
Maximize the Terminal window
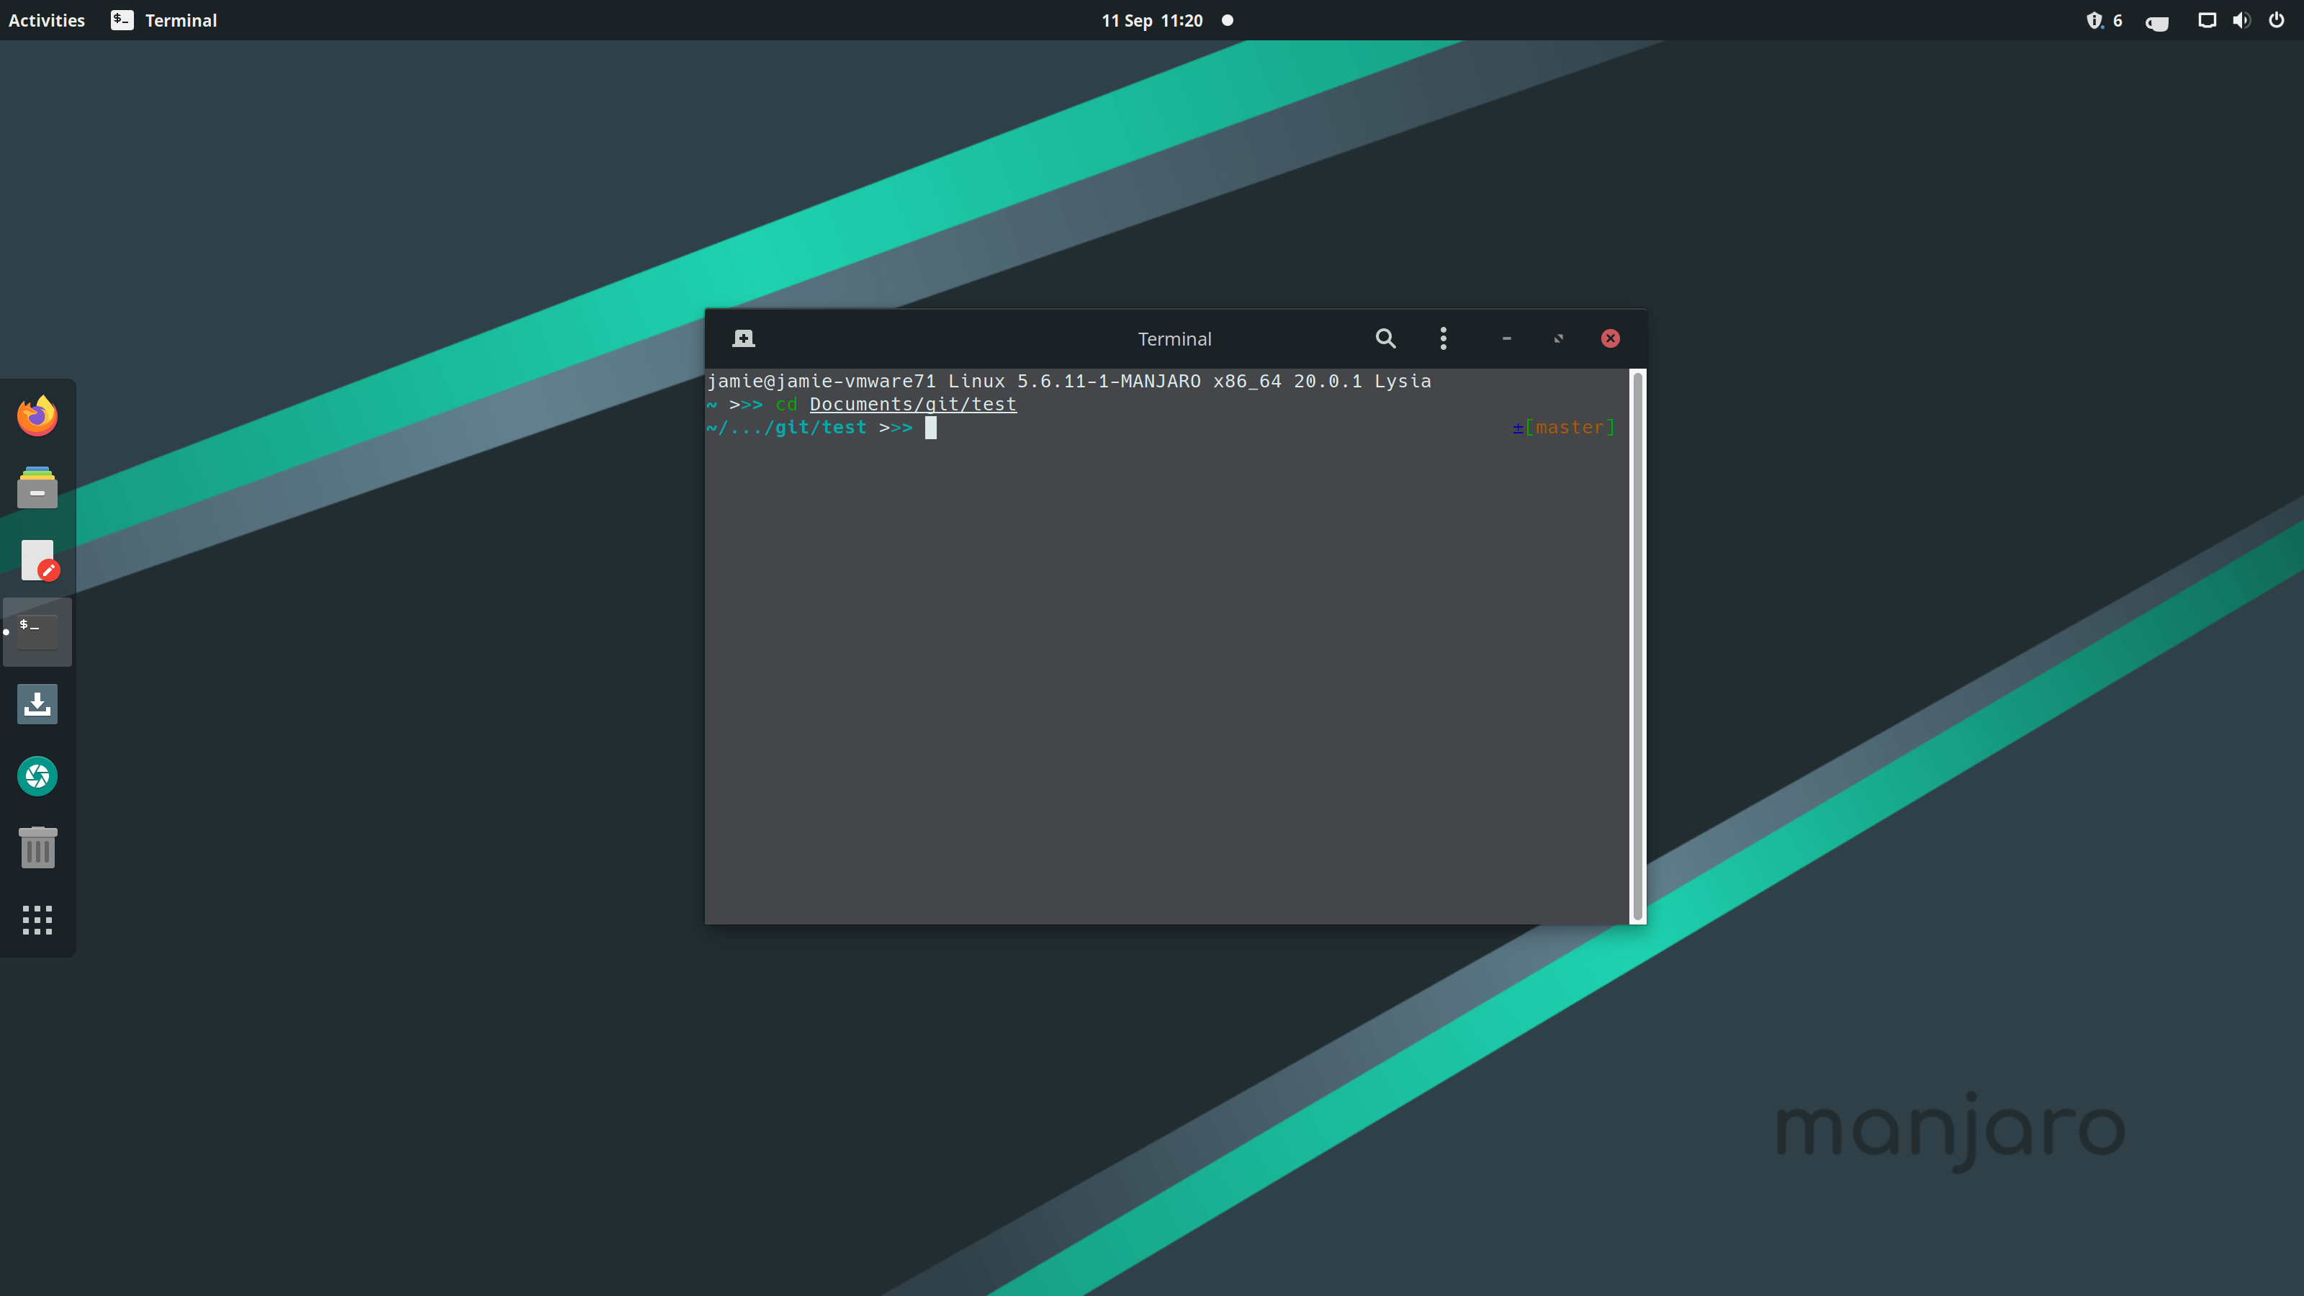pos(1559,338)
